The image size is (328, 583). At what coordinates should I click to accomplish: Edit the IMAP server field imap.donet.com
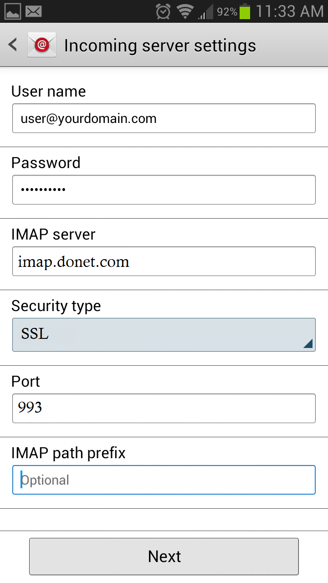[164, 261]
